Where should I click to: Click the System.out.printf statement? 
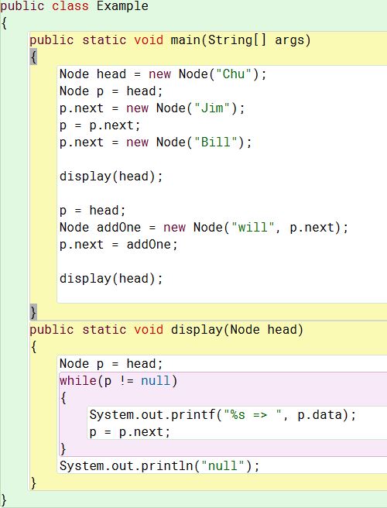(x=223, y=415)
